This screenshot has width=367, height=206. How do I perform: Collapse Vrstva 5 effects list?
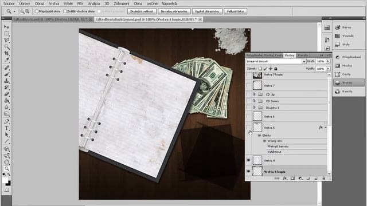pyautogui.click(x=326, y=128)
